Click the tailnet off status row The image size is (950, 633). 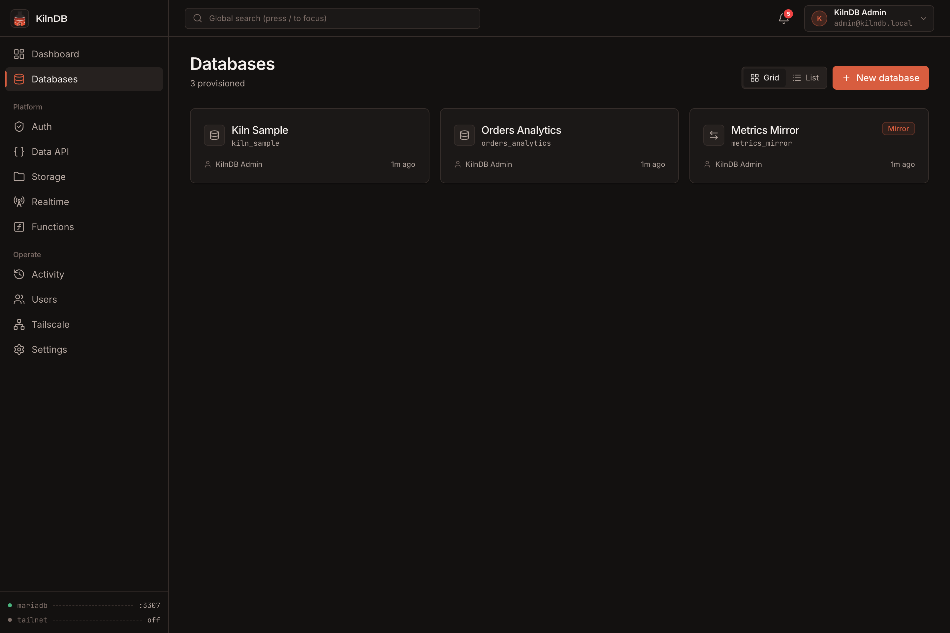tap(84, 620)
